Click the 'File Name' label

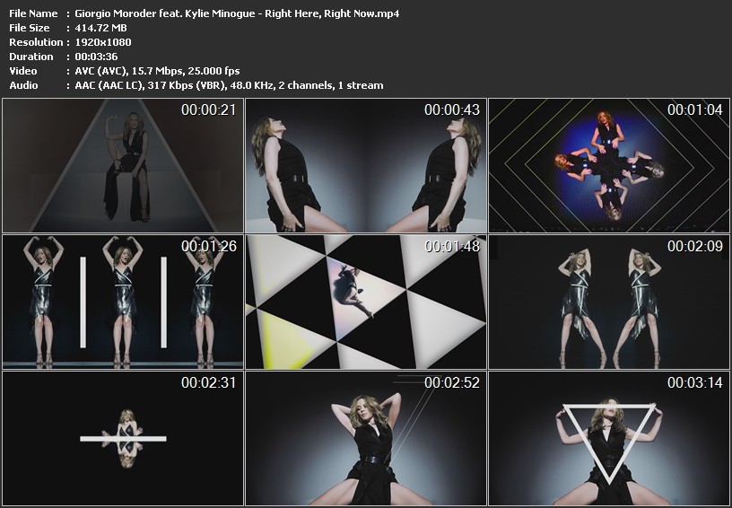33,13
